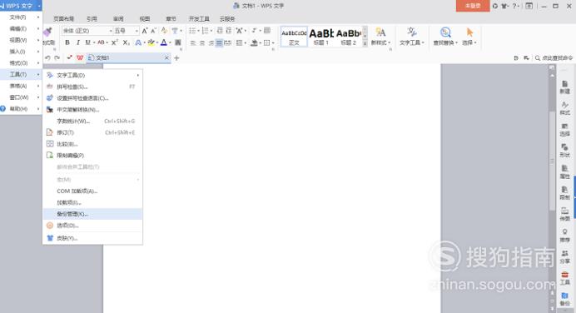Select 修订(T) menu entry
Image resolution: width=576 pixels, height=313 pixels.
tap(92, 132)
